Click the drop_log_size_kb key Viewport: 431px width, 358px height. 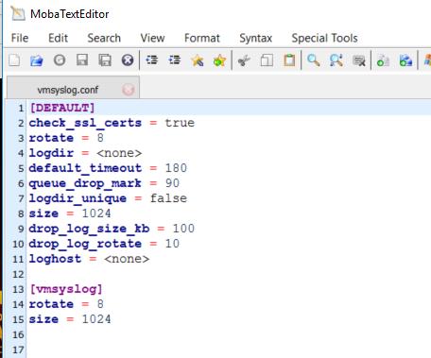(x=89, y=229)
